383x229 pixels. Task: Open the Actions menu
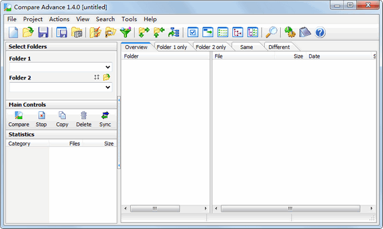pos(59,19)
